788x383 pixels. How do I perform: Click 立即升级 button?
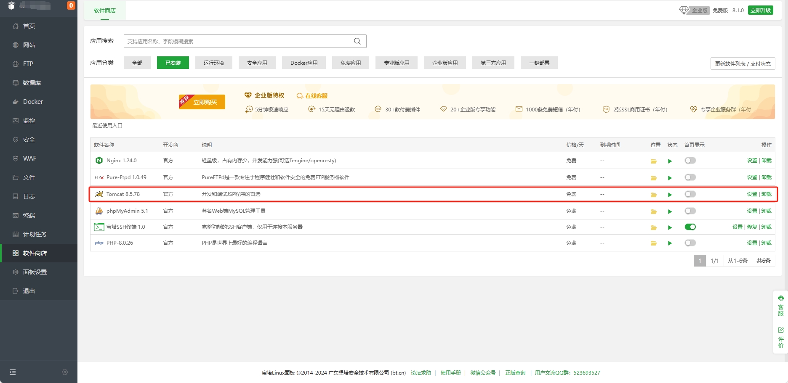760,10
